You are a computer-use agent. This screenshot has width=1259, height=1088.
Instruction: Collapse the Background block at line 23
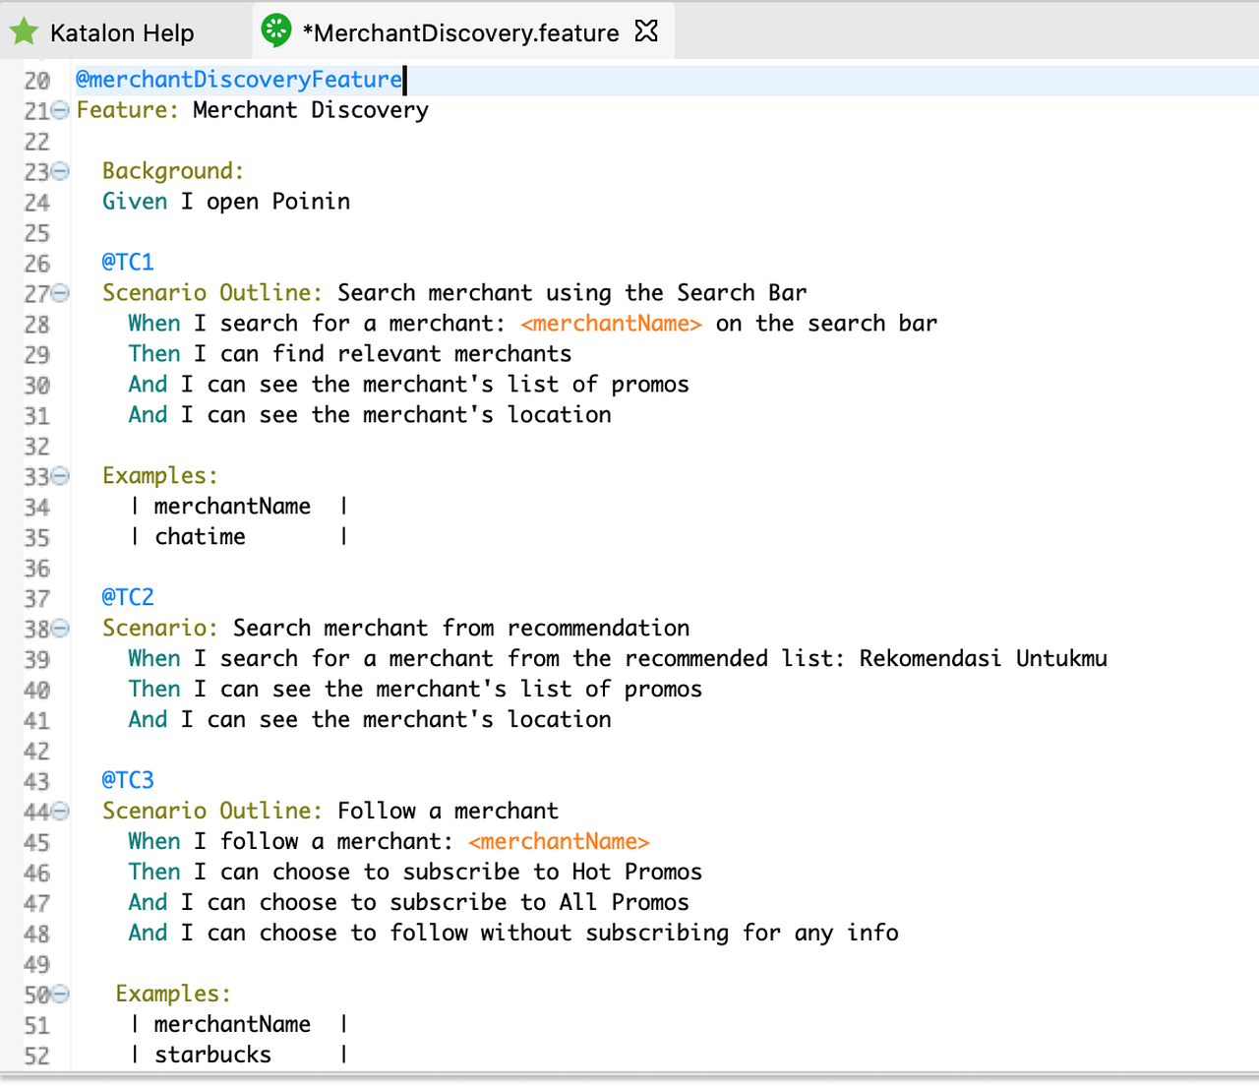(61, 171)
